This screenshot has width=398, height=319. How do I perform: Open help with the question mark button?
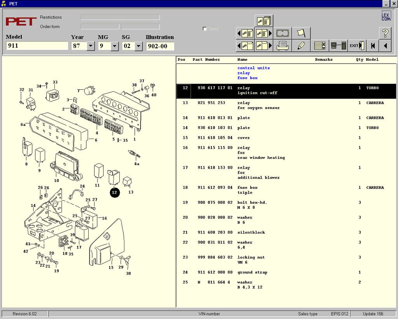385,33
